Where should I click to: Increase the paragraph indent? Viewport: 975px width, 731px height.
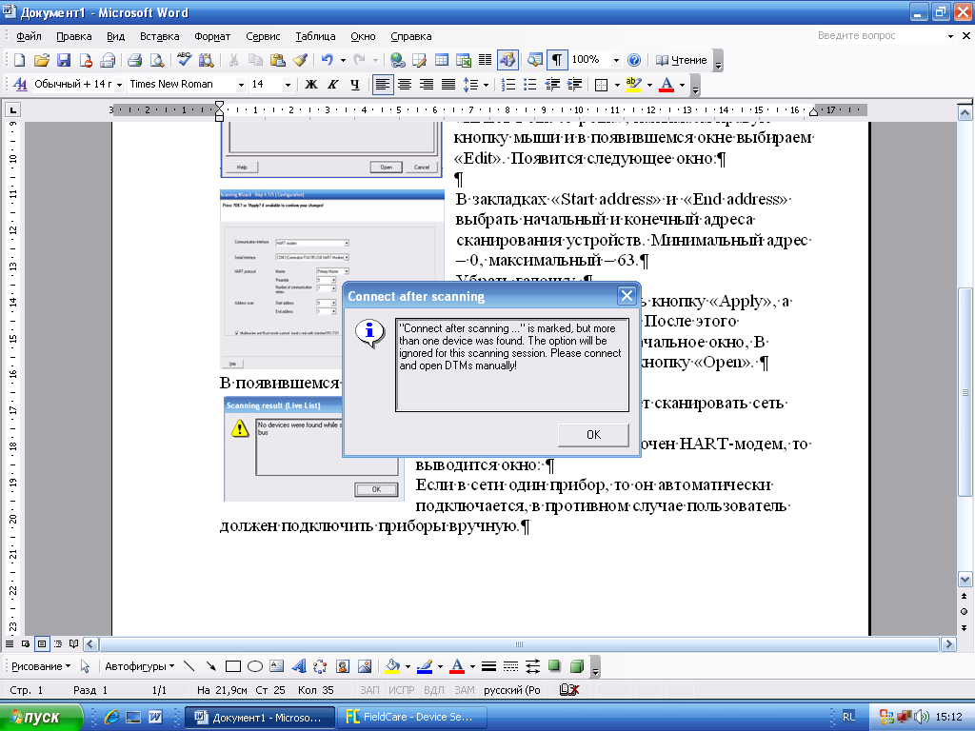tap(574, 85)
